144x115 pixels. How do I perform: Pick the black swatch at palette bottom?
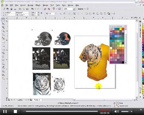123,62
